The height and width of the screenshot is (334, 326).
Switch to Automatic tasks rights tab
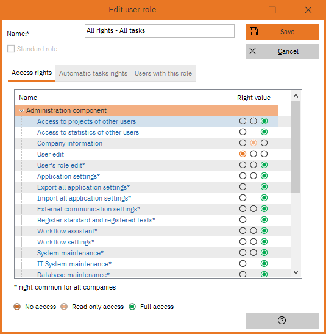pyautogui.click(x=93, y=73)
